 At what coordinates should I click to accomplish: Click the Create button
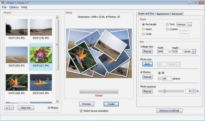(x=111, y=104)
